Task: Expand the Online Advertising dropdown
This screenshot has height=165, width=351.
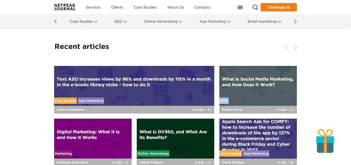Action: click(163, 22)
